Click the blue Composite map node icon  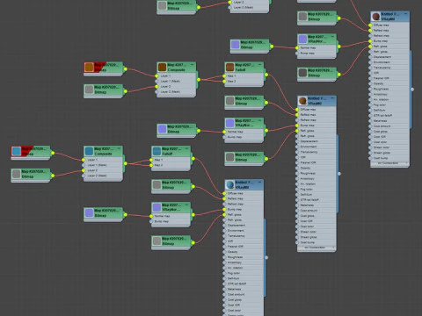(x=89, y=151)
